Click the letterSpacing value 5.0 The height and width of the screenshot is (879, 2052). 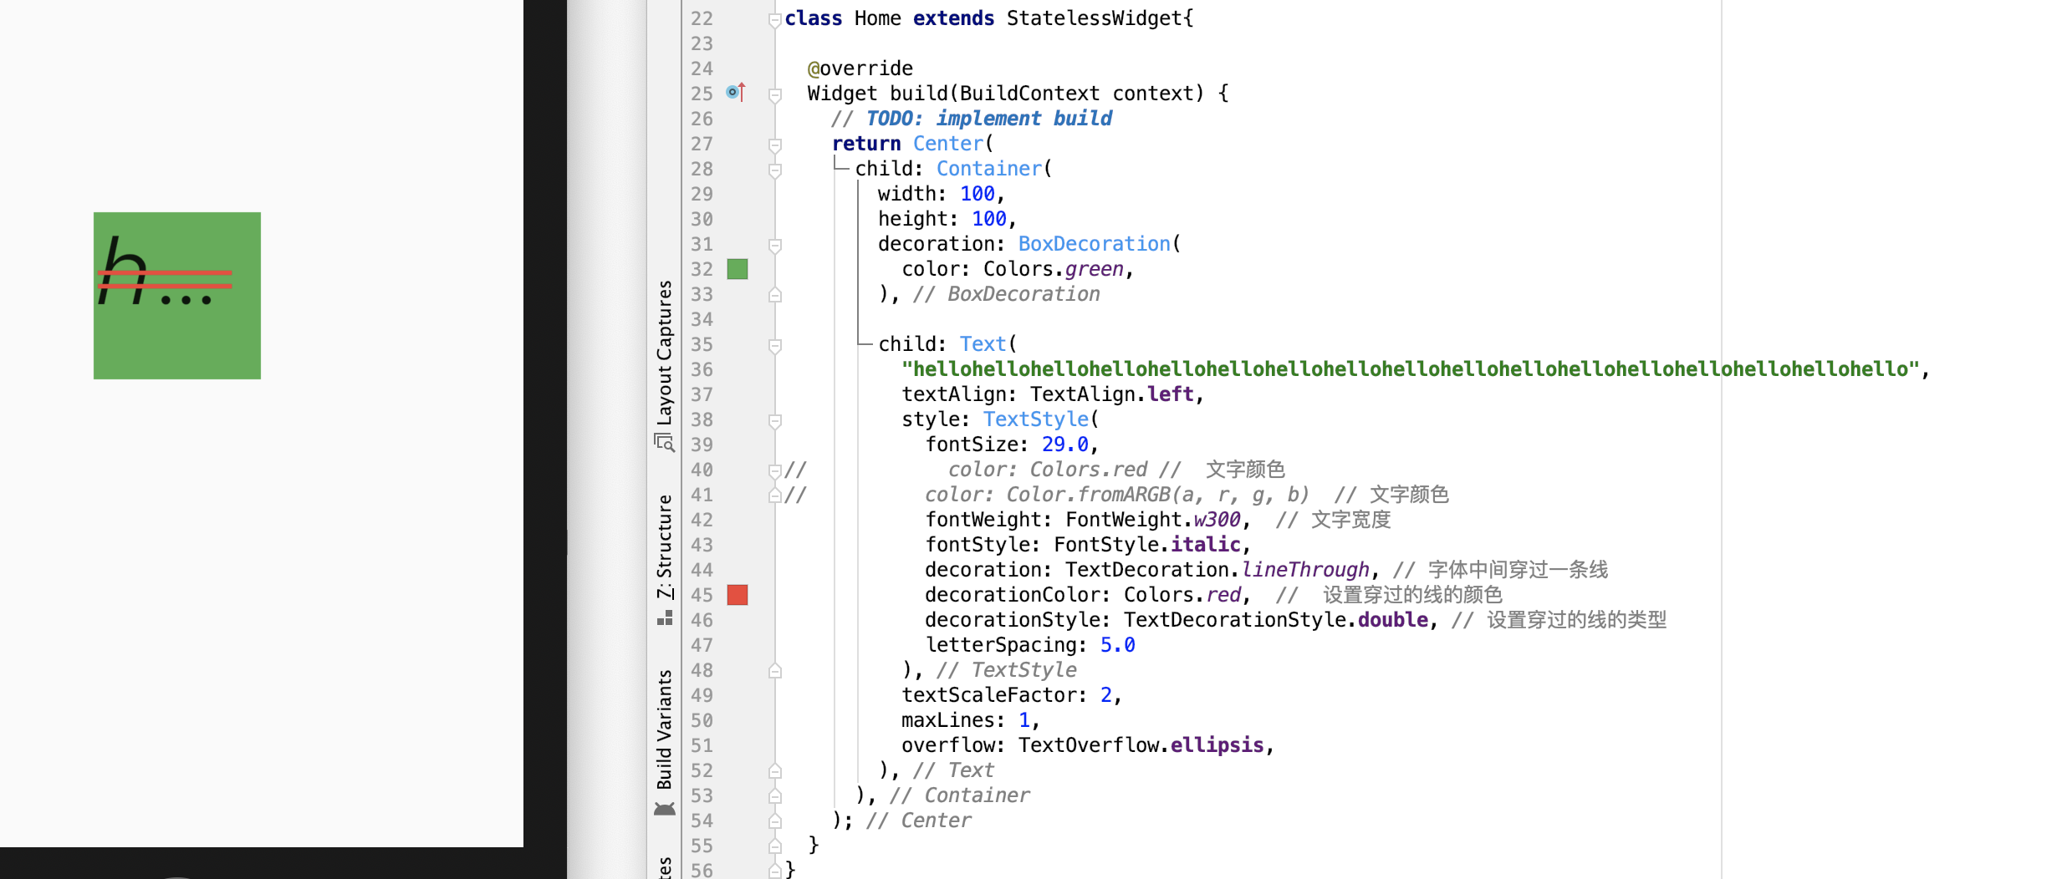coord(1118,645)
